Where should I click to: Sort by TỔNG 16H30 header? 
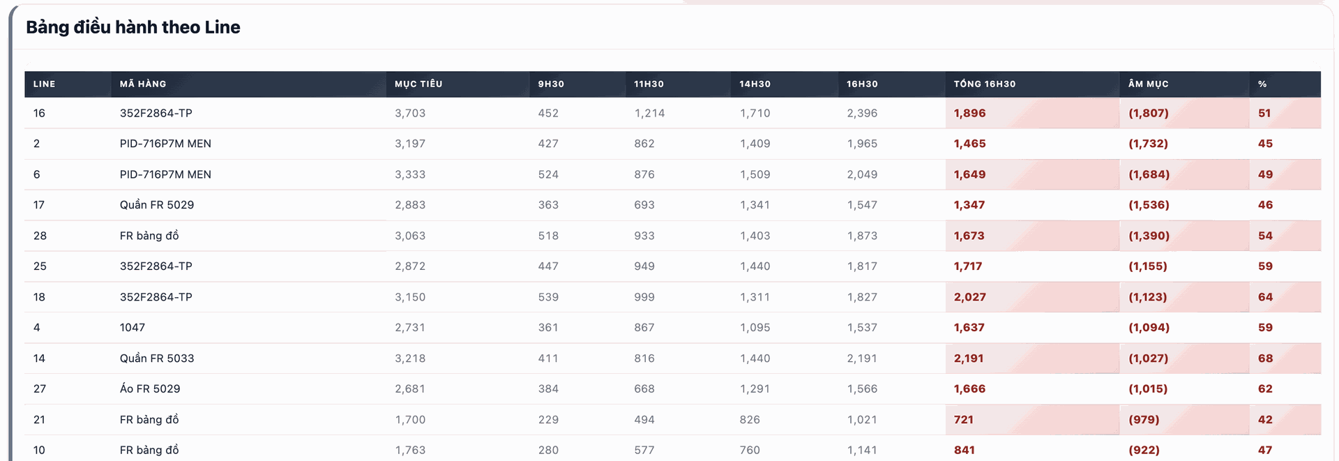coord(985,84)
